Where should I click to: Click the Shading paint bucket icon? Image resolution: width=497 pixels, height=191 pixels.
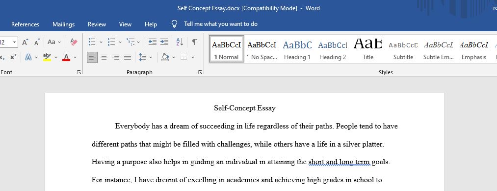coord(165,57)
